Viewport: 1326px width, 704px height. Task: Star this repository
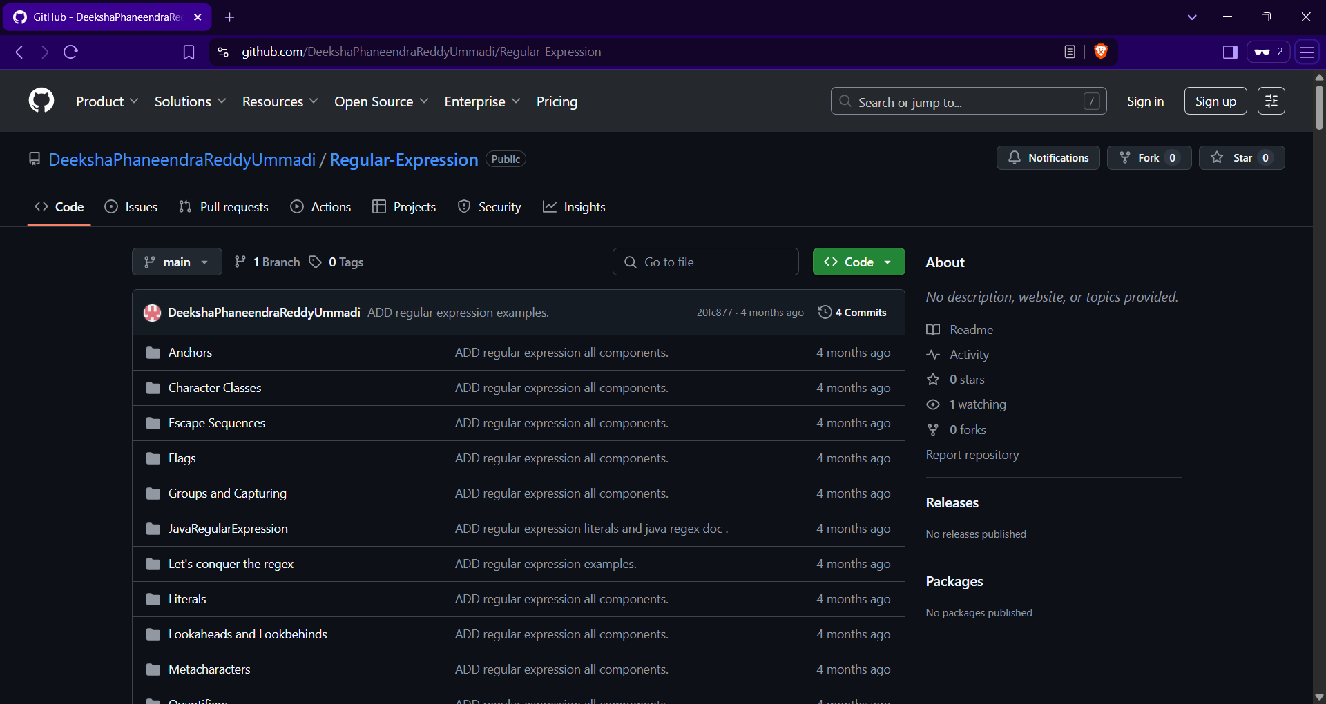[x=1241, y=157]
